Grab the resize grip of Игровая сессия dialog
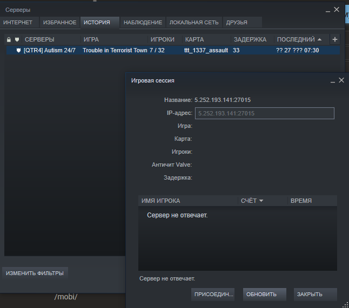This screenshot has width=349, height=308. [x=346, y=305]
